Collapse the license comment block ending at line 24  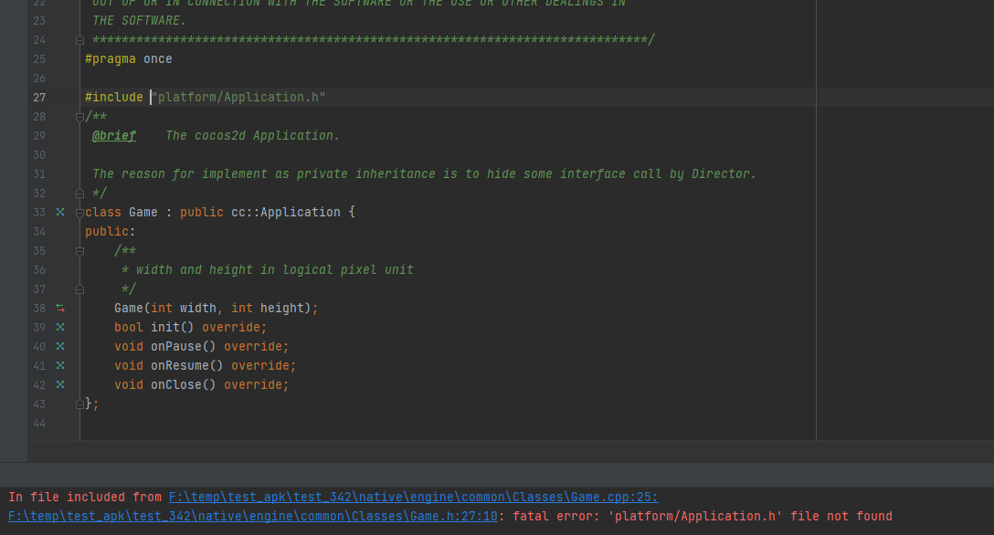(79, 40)
